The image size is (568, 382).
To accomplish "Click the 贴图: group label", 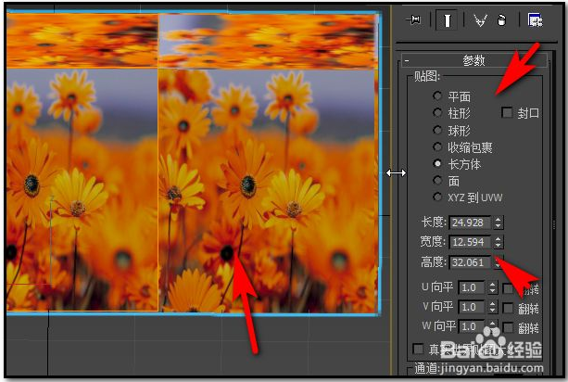I will (x=427, y=76).
